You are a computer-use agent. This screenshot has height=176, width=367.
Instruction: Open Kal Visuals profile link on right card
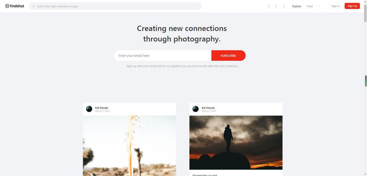coord(208,108)
